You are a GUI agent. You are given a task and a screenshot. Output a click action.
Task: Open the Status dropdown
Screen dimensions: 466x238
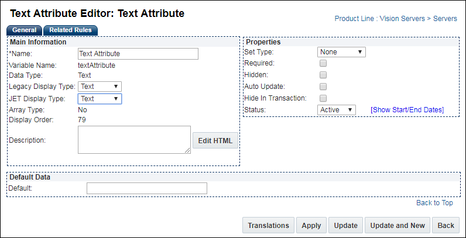pos(337,110)
